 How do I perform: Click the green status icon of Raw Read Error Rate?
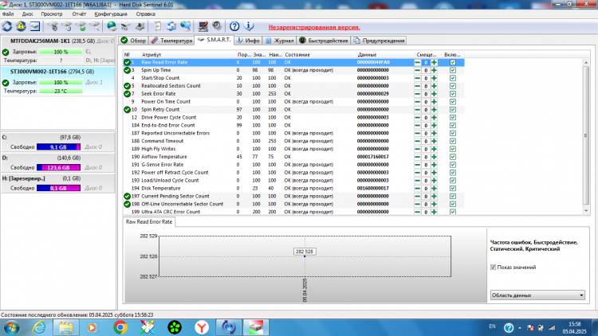click(127, 62)
